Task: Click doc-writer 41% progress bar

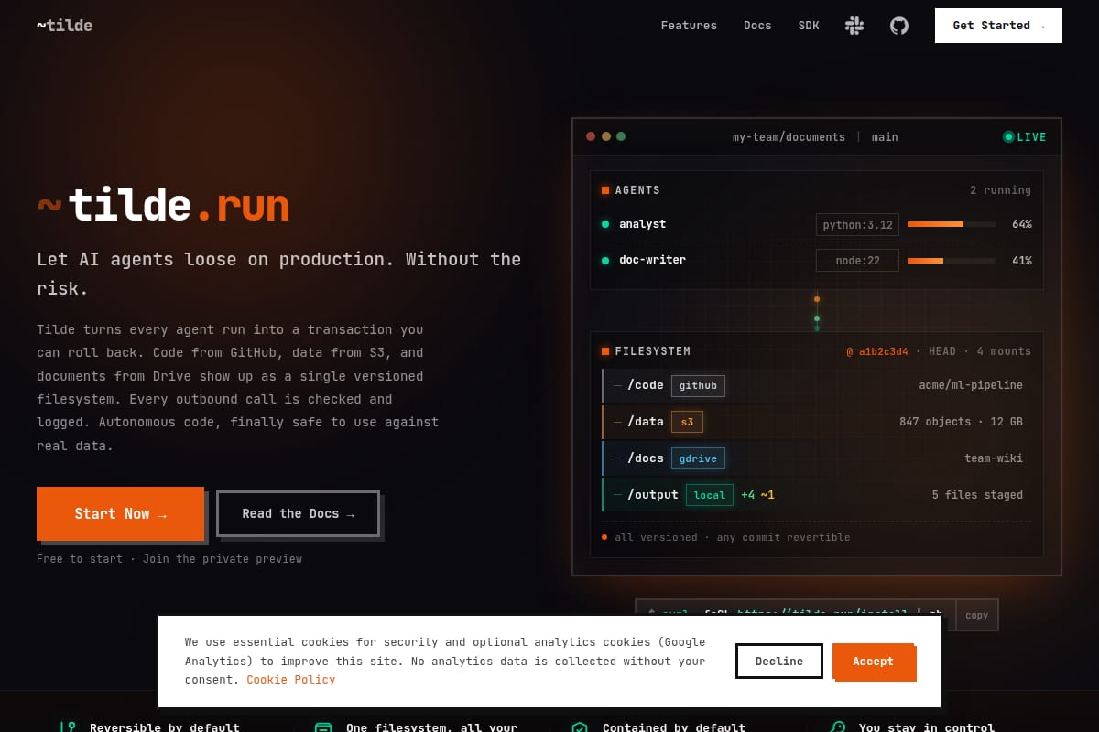Action: (x=952, y=261)
